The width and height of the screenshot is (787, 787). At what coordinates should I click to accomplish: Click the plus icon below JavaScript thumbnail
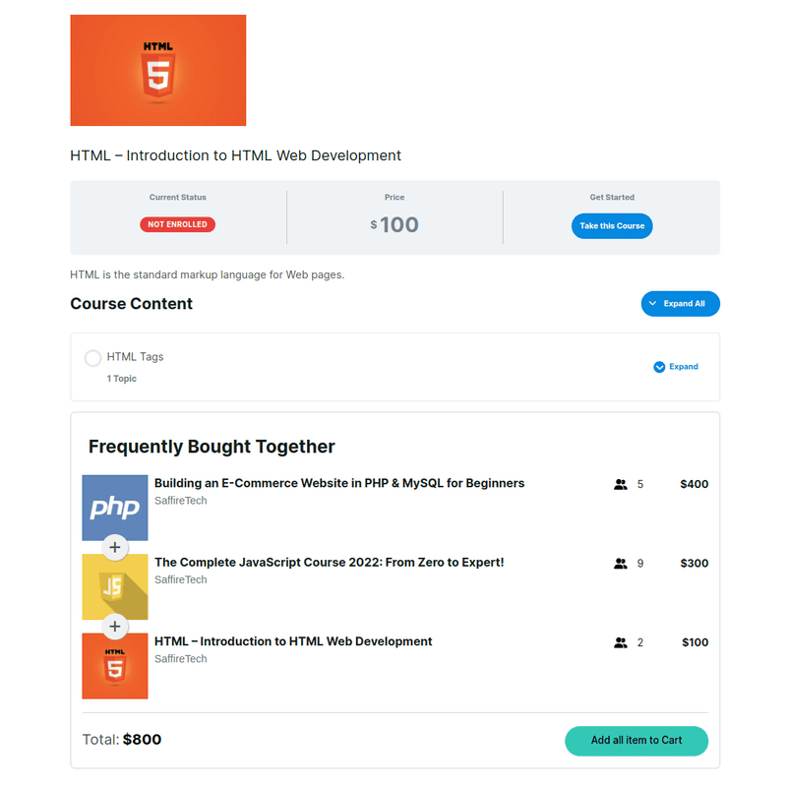pos(115,626)
